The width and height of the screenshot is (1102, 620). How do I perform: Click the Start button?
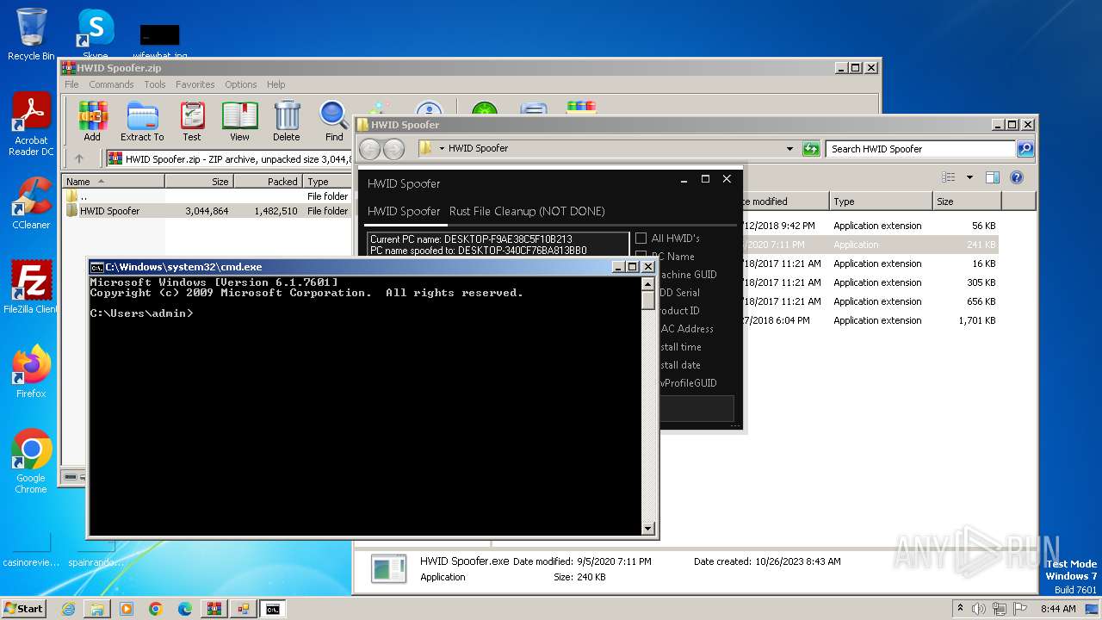24,608
